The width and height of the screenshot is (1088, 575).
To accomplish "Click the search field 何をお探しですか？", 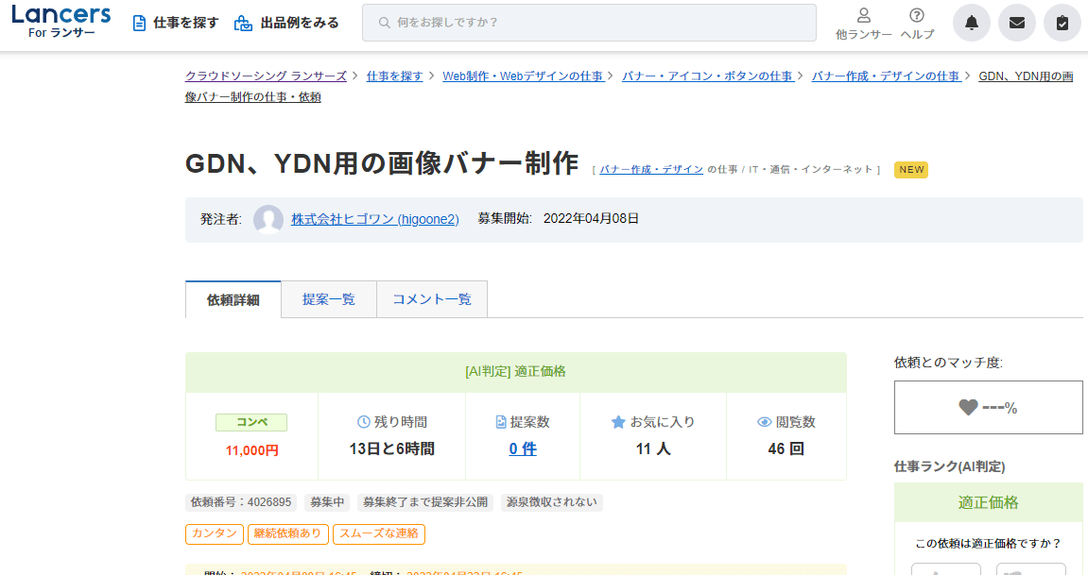I will pyautogui.click(x=589, y=23).
